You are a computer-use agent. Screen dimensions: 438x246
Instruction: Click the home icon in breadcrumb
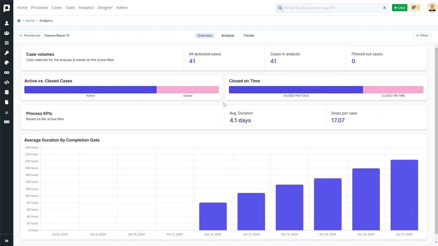point(19,21)
